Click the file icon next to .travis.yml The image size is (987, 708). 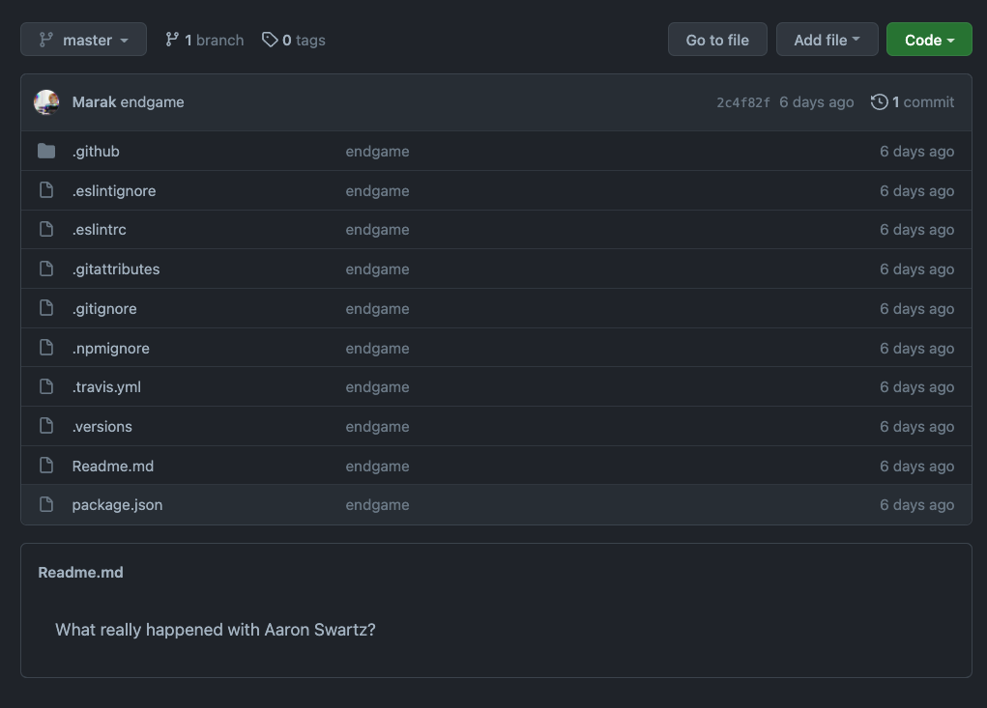(46, 386)
